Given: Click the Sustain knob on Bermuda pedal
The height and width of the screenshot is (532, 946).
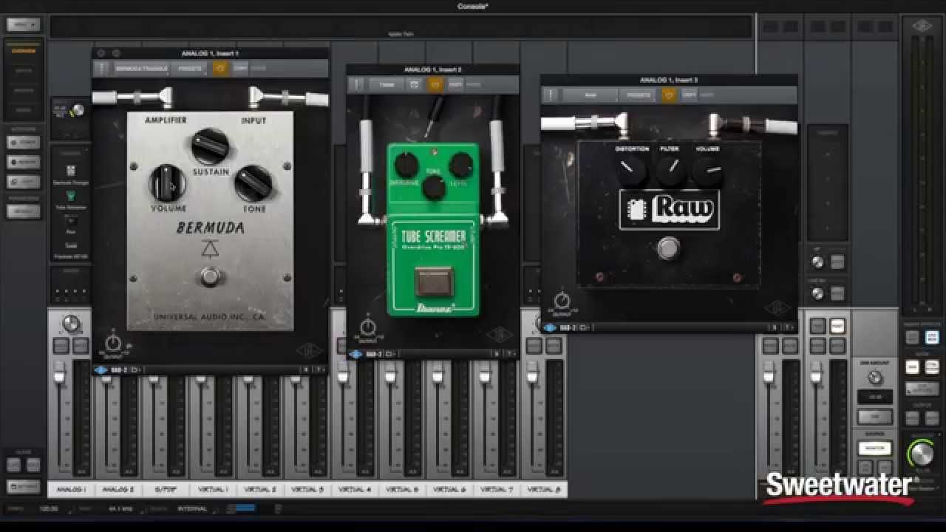Looking at the screenshot, I should 210,146.
